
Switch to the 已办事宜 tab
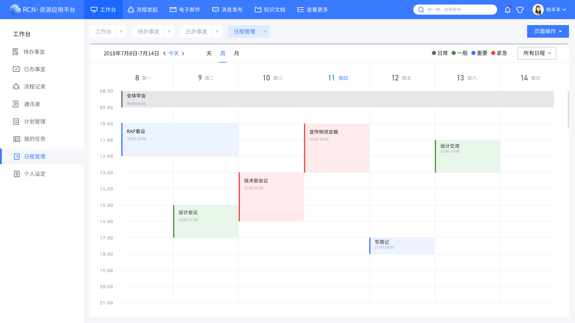(x=196, y=31)
